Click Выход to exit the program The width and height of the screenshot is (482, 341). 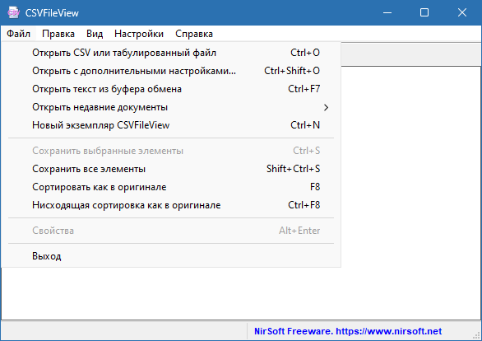171,256
